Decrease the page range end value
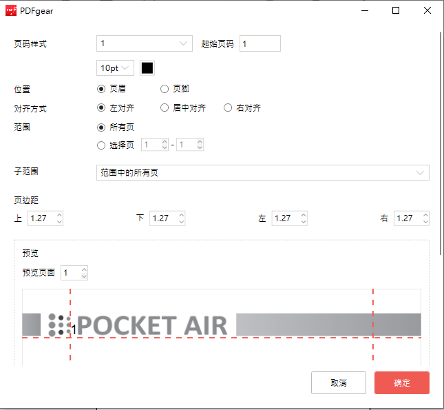The width and height of the screenshot is (444, 410). pos(200,147)
